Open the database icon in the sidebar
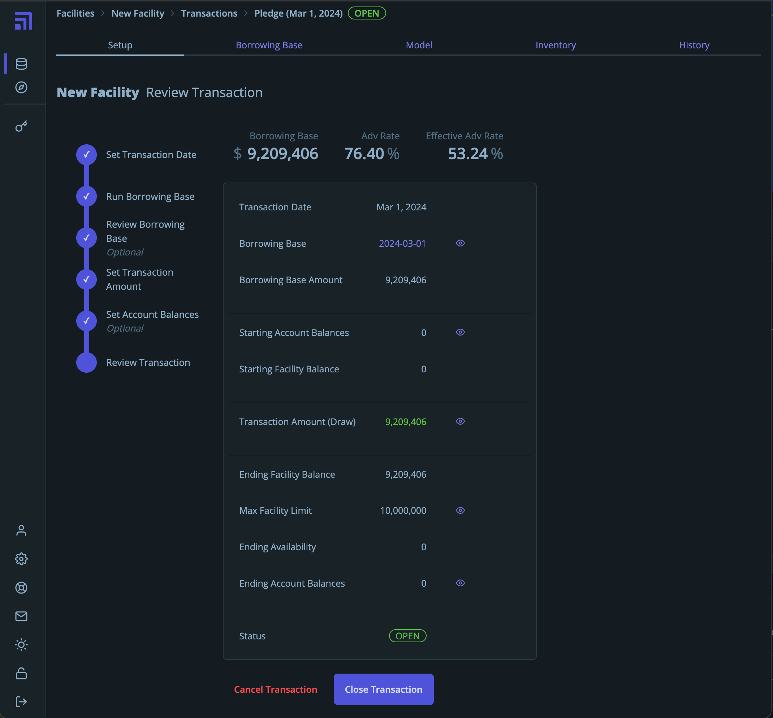773x718 pixels. tap(21, 64)
